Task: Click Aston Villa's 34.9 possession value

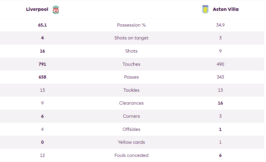Action: pyautogui.click(x=220, y=25)
